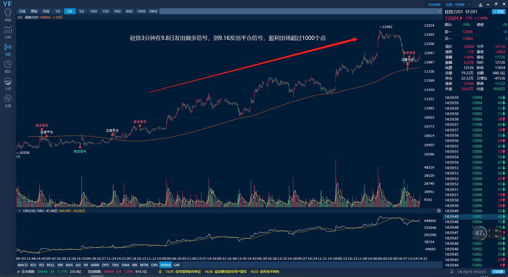Click the user account icon
The width and height of the screenshot is (508, 277).
coord(480,5)
